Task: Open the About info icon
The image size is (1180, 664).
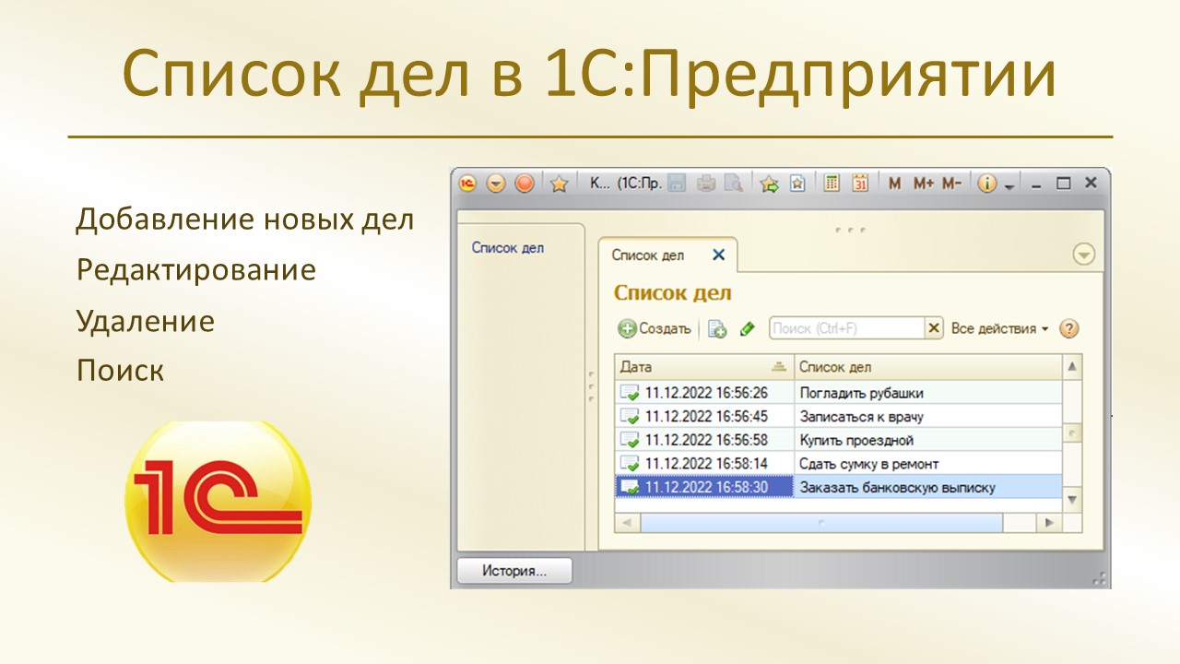Action: click(x=987, y=184)
